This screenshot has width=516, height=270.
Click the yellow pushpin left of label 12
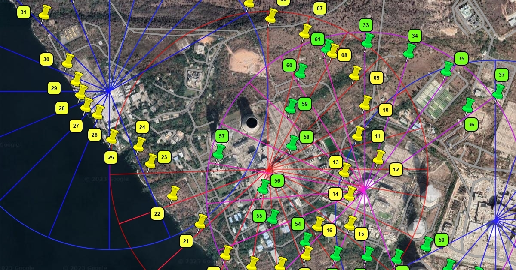pyautogui.click(x=379, y=157)
